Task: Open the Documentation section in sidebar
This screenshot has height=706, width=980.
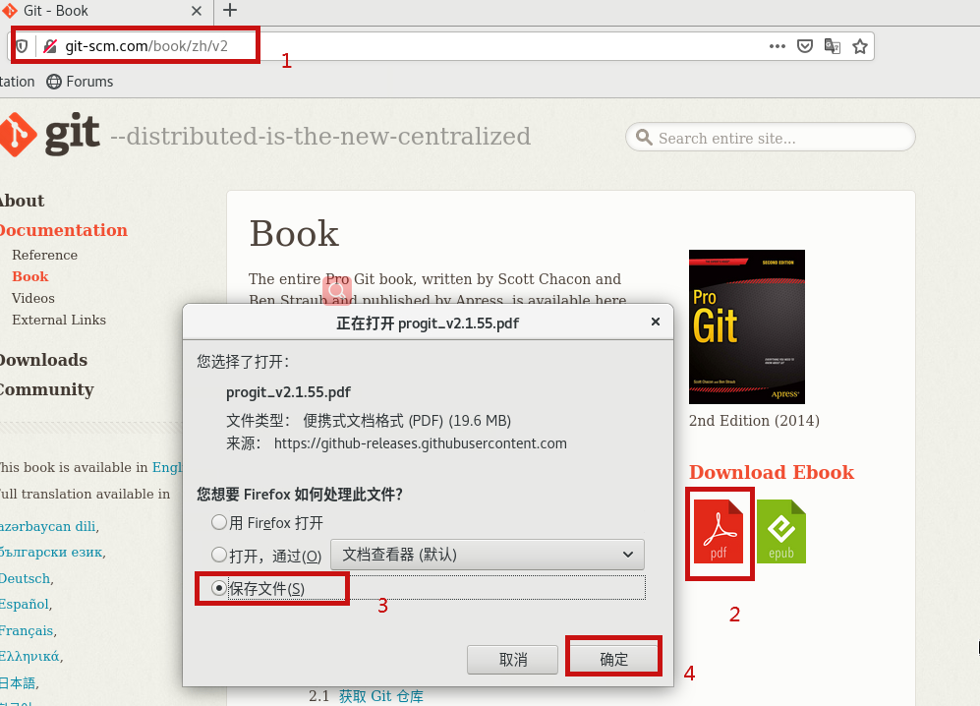Action: [x=63, y=230]
